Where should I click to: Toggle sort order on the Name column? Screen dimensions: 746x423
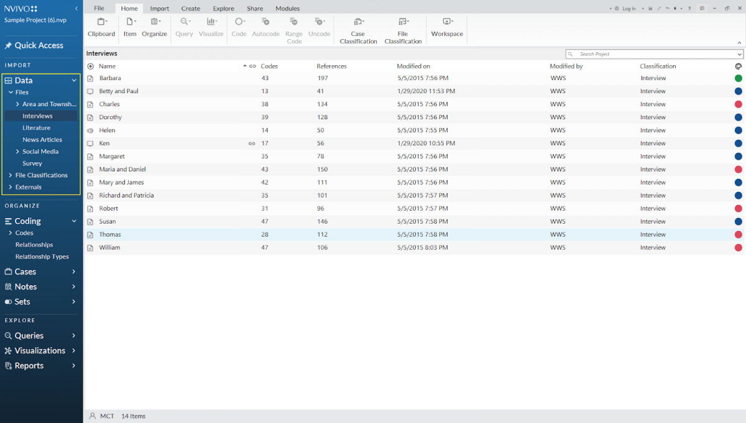click(x=107, y=66)
